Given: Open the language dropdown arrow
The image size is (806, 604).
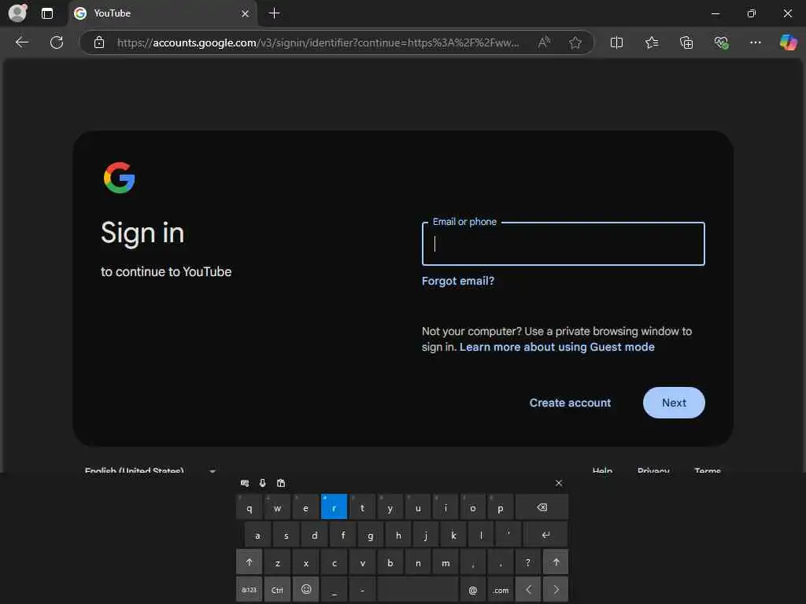Looking at the screenshot, I should [213, 470].
